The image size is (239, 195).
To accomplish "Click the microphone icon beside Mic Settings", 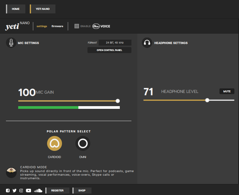I will coord(11,43).
